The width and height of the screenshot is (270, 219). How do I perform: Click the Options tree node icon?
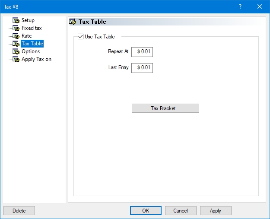16,51
